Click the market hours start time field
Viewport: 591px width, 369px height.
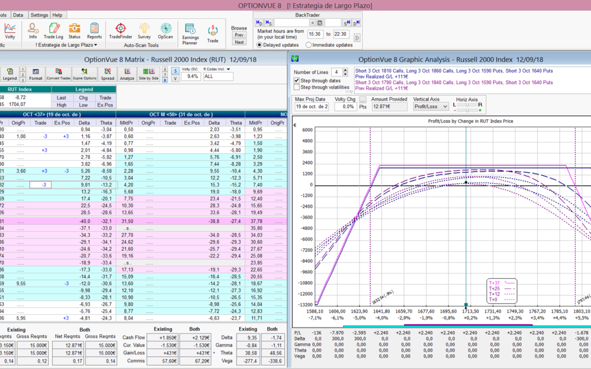(315, 34)
